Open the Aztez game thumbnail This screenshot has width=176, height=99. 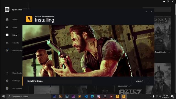click(130, 90)
